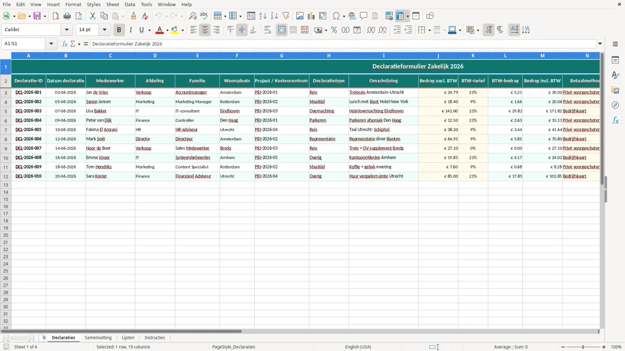Toggle Italic formatting
The image size is (625, 351).
[x=131, y=30]
